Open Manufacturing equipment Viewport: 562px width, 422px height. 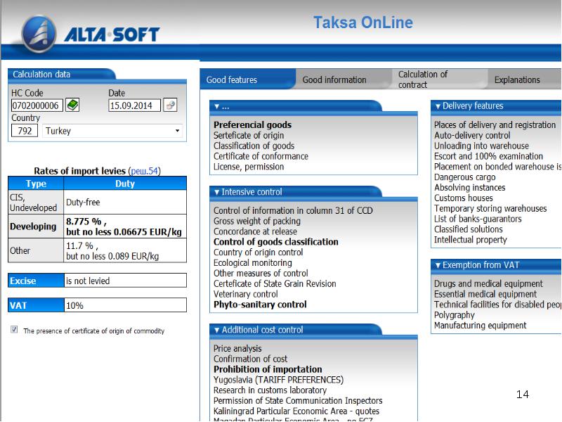click(x=481, y=326)
